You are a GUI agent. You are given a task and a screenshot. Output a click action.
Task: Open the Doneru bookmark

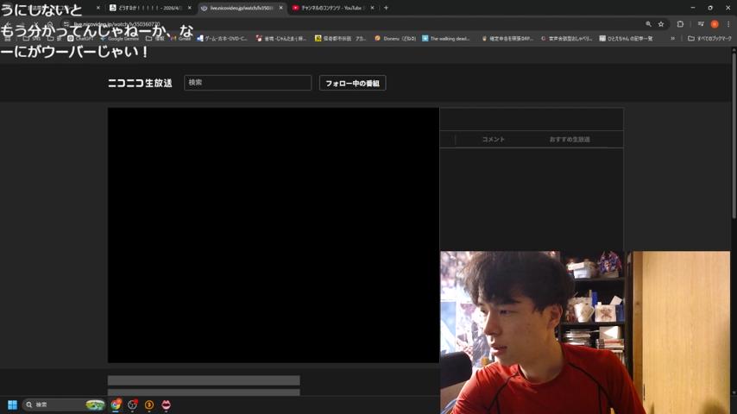395,39
